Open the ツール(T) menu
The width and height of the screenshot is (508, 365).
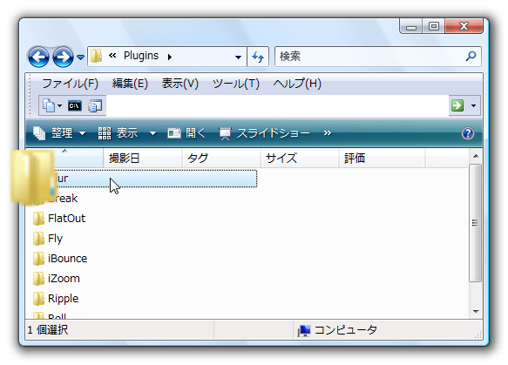[x=235, y=84]
